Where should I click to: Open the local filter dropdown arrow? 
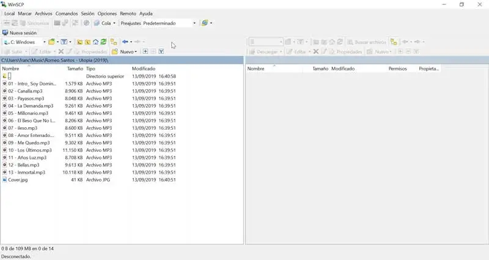click(x=70, y=42)
